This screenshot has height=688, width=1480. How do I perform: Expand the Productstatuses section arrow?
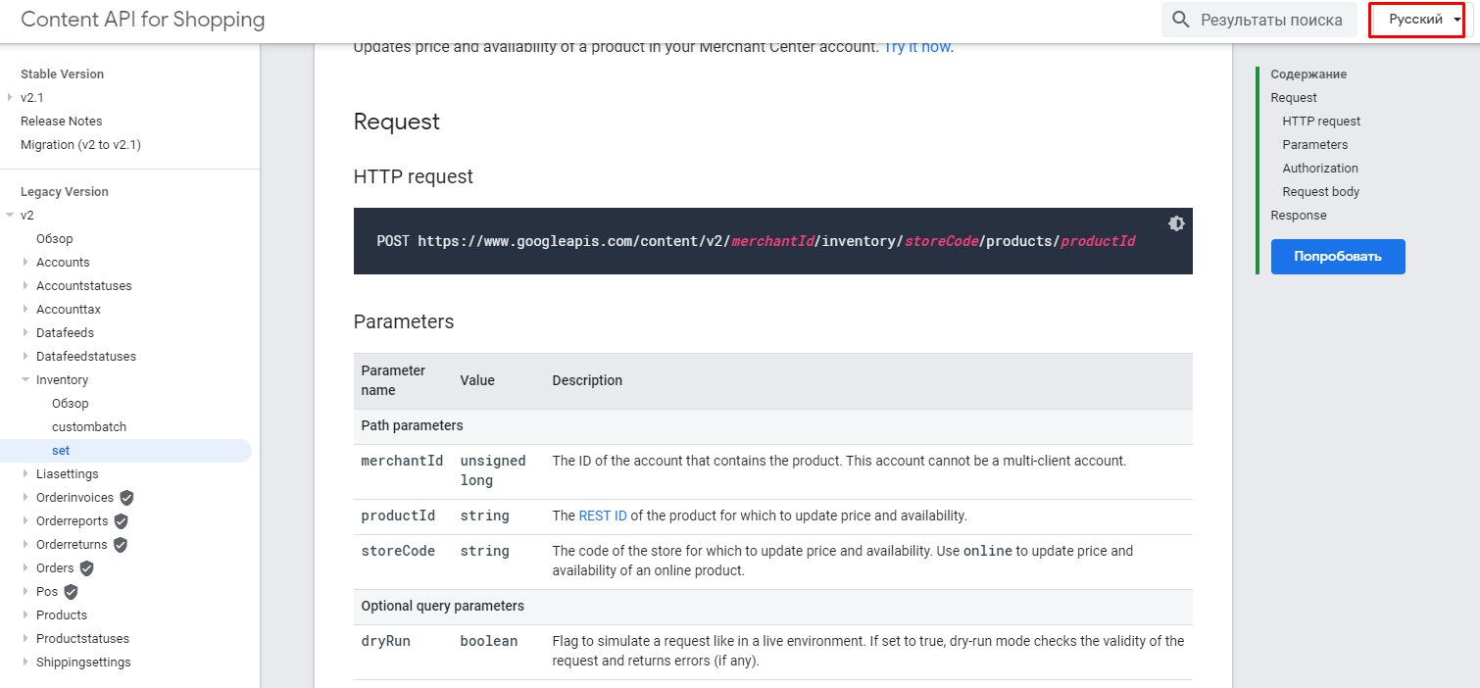25,639
